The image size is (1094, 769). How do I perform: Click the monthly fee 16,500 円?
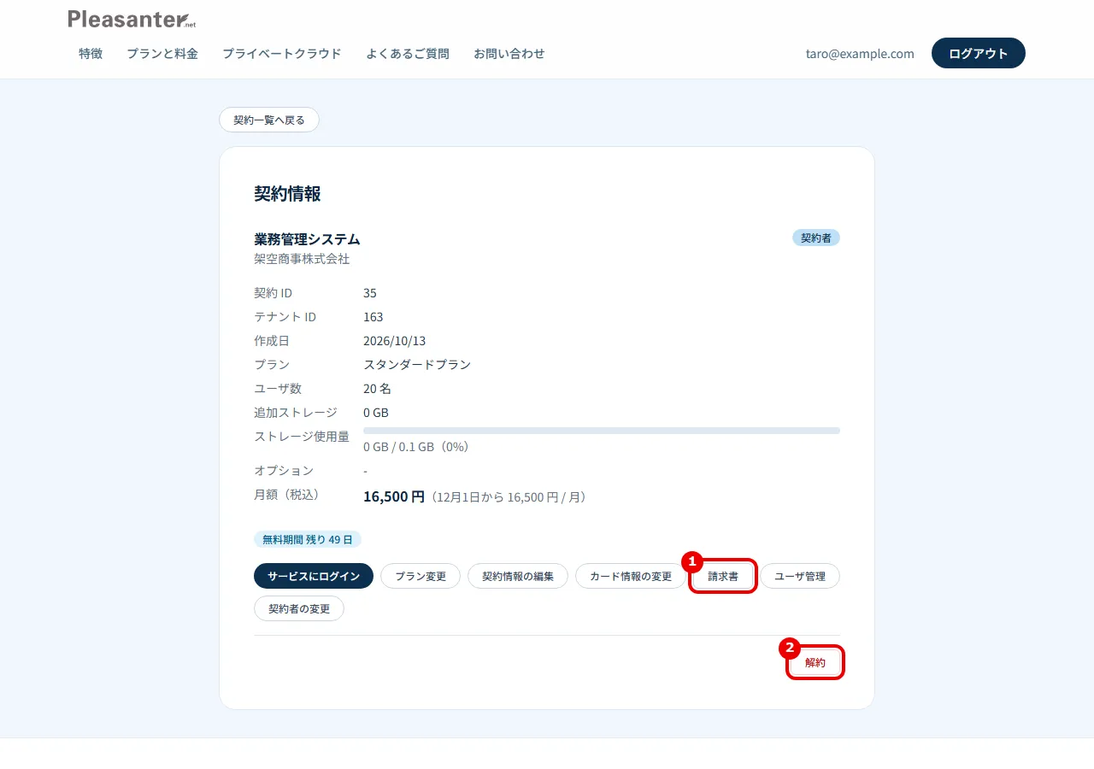tap(394, 496)
